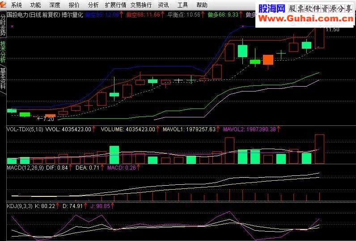Click the 博尔量化 indicator name

pos(72,15)
